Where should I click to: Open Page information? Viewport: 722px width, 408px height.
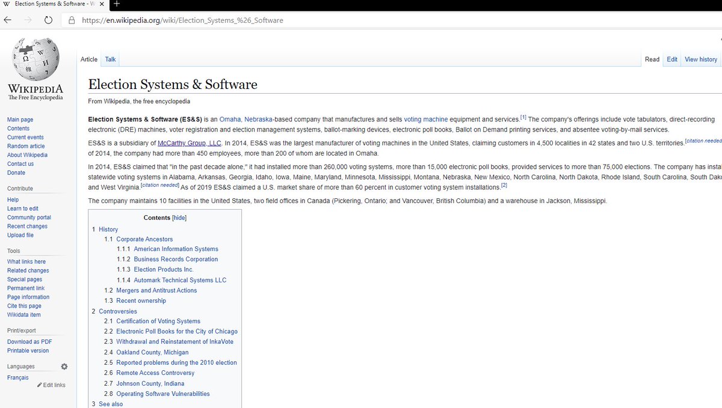28,297
